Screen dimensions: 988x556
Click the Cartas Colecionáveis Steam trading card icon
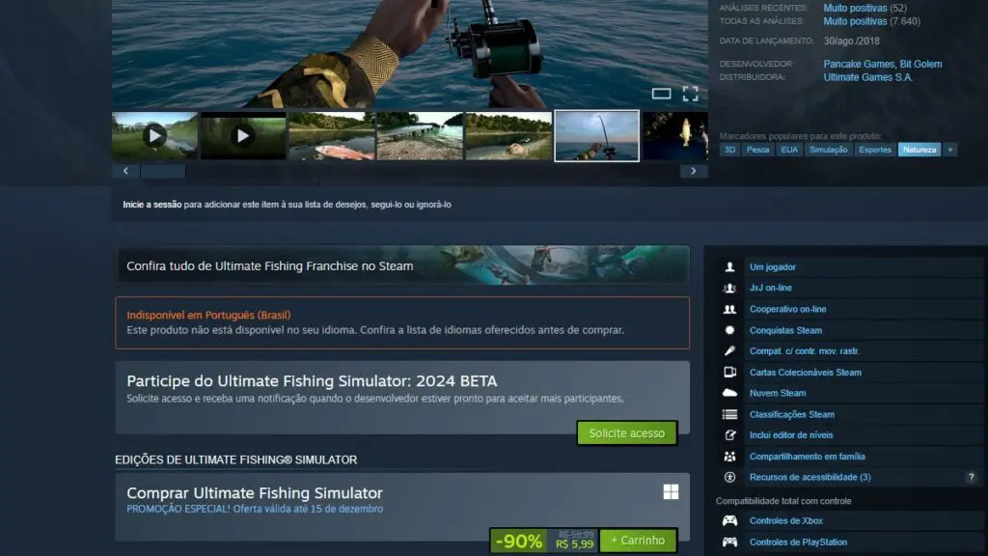(730, 372)
